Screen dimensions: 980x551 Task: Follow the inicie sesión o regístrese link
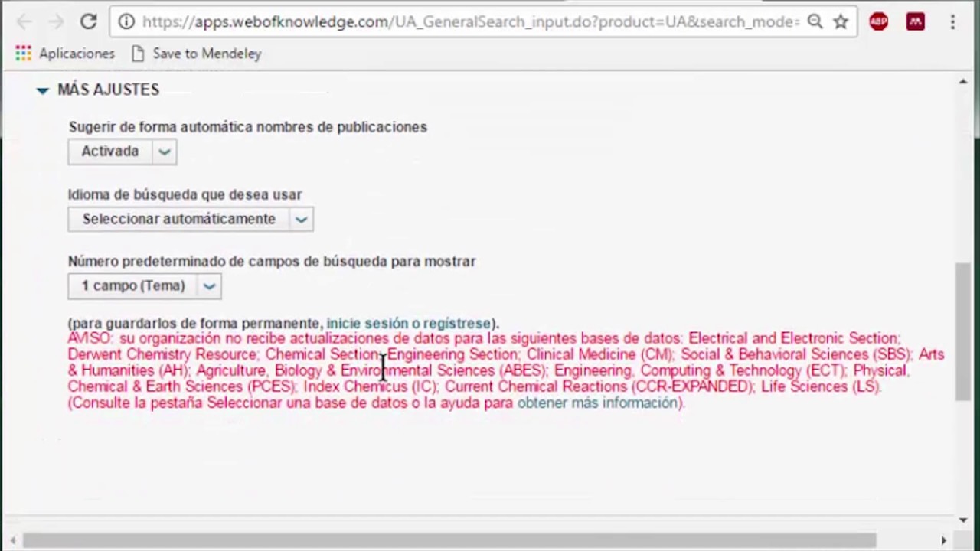coord(409,324)
